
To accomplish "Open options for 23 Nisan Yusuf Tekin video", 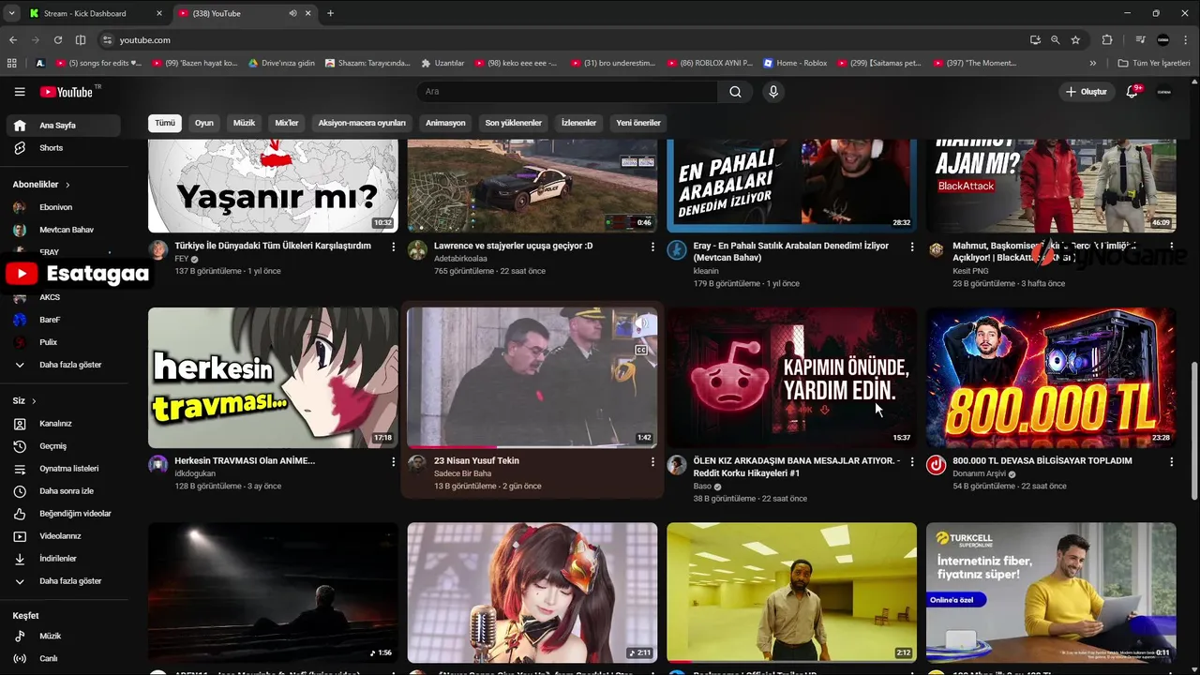I will (x=652, y=461).
